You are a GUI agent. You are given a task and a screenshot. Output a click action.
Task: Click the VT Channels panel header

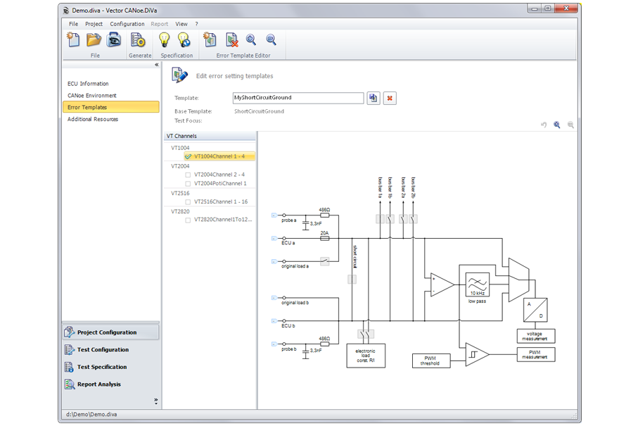(210, 136)
